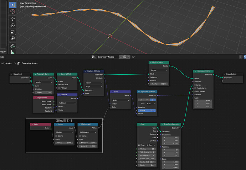This screenshot has height=170, width=246.
Task: Open the Scale operation dropdown
Action: coord(121,100)
